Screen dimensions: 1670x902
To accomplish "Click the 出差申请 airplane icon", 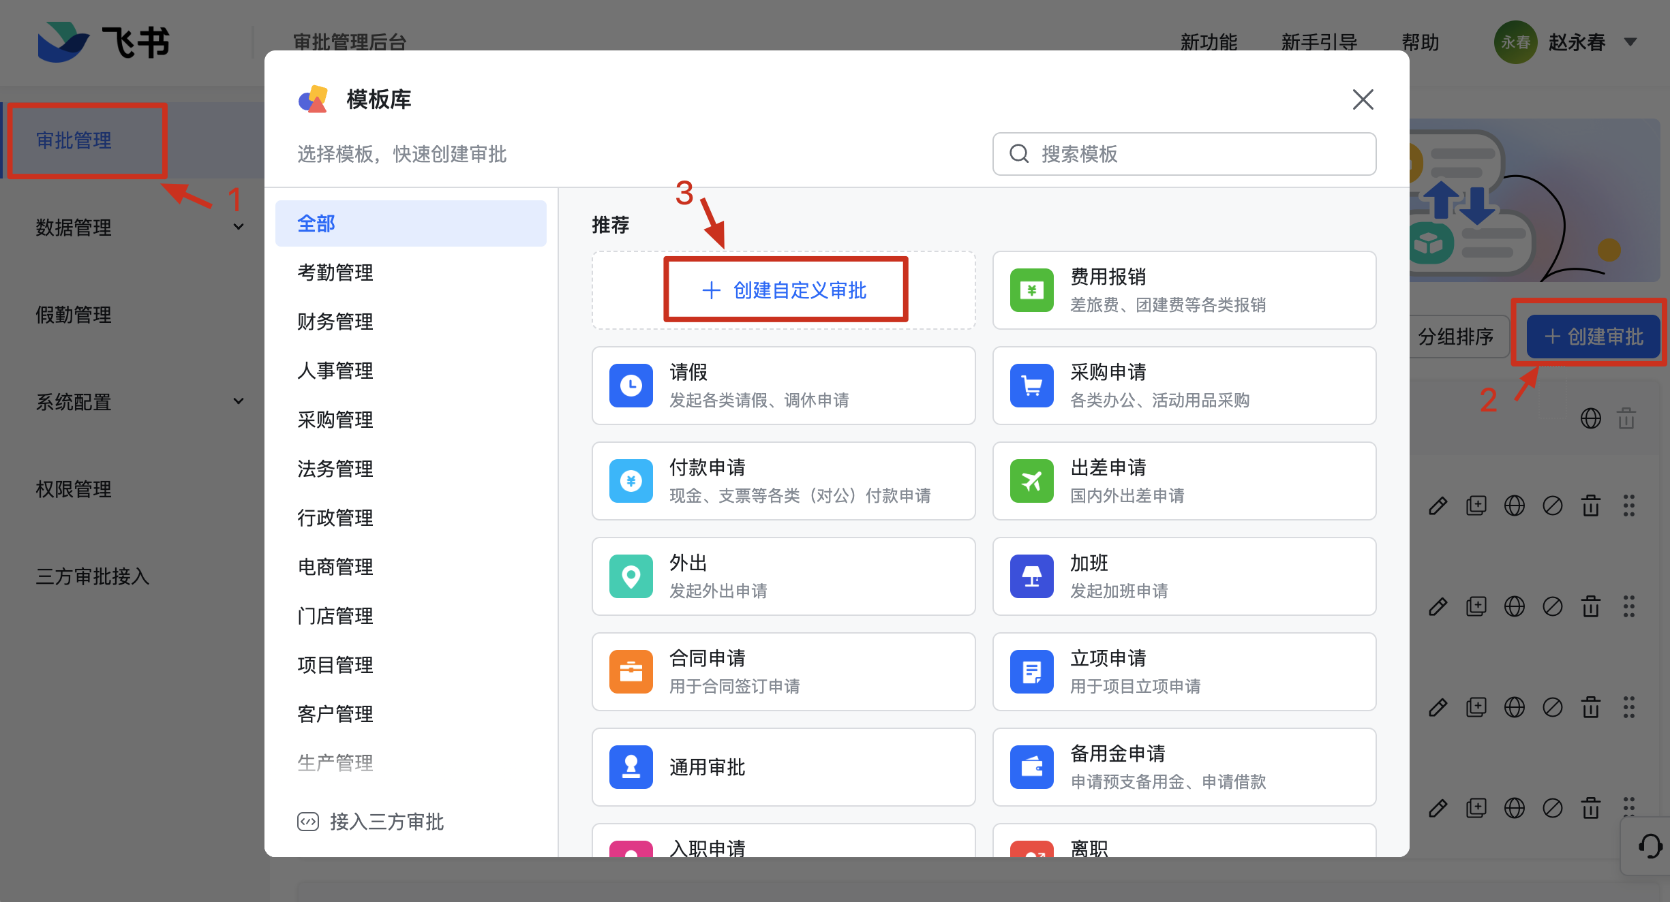I will coord(1031,481).
